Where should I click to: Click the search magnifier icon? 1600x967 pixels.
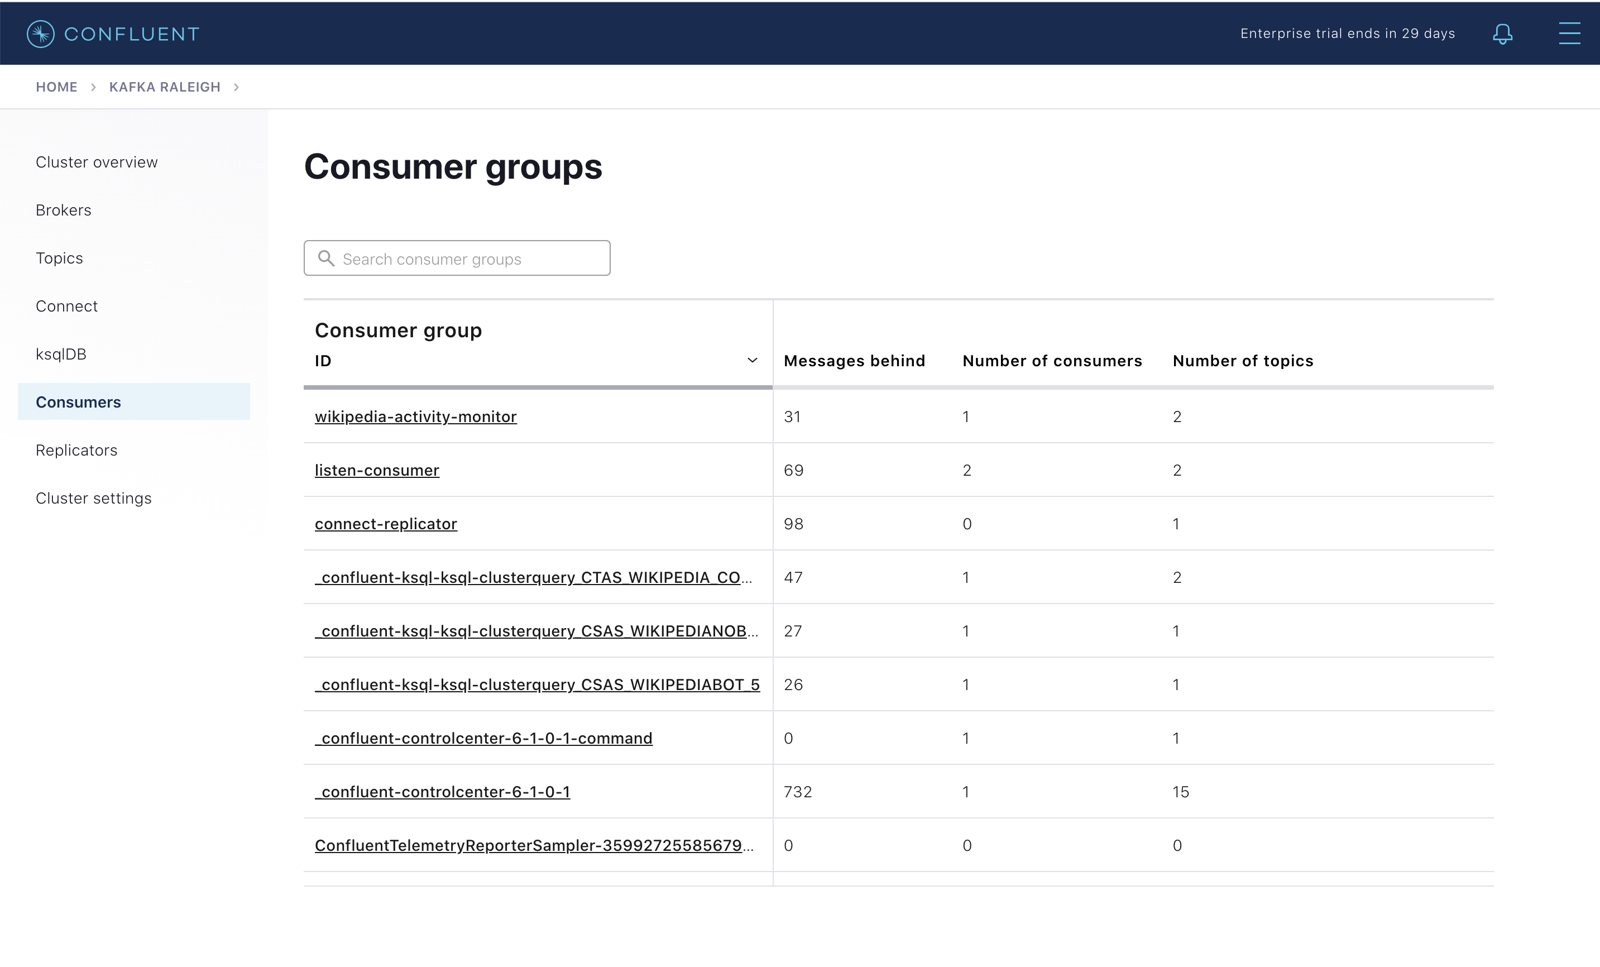tap(326, 258)
